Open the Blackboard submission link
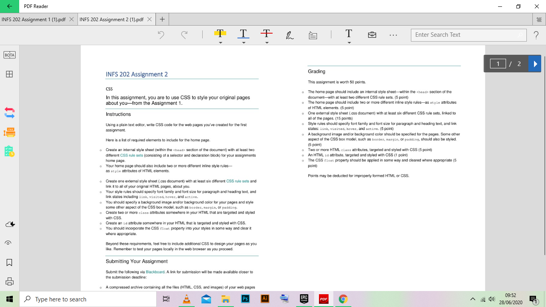This screenshot has width=546, height=307. click(x=155, y=272)
